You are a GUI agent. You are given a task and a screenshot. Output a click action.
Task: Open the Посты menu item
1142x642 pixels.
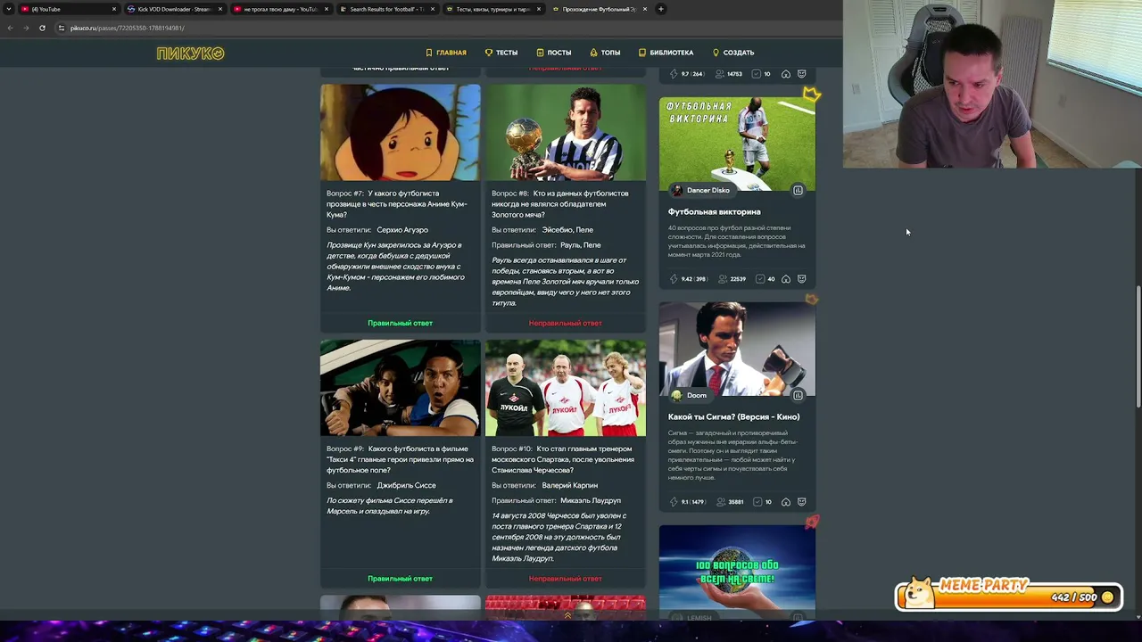pyautogui.click(x=554, y=53)
